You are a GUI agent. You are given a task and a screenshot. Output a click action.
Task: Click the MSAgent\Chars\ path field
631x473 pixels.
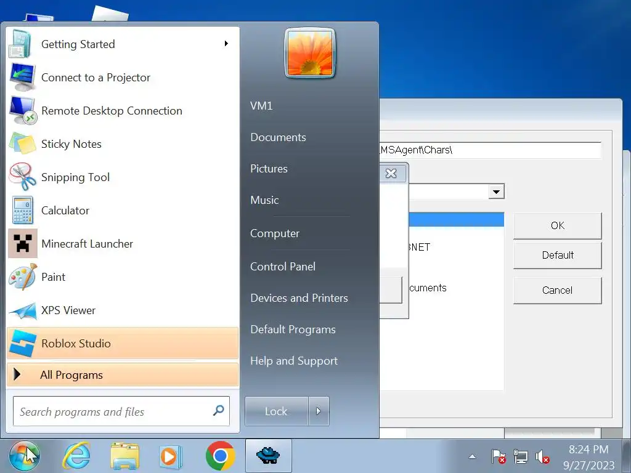(x=490, y=150)
